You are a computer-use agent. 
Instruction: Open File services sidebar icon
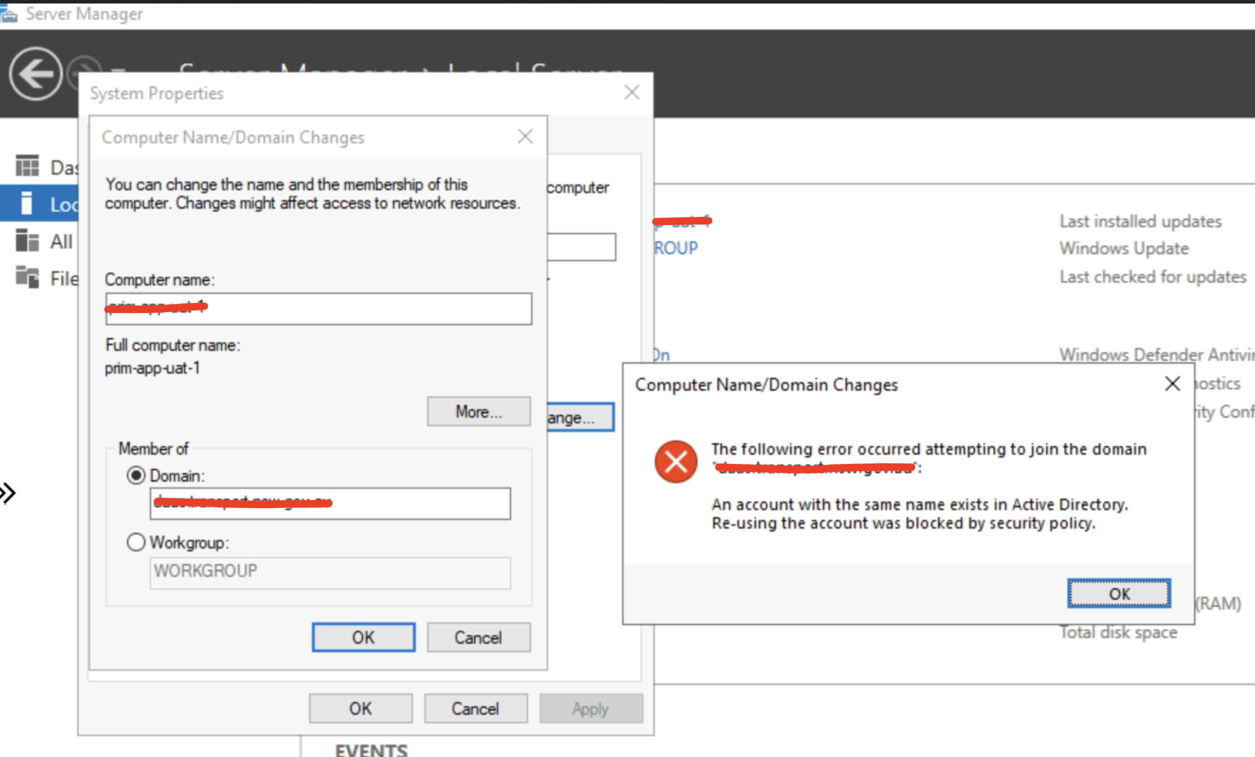click(27, 277)
